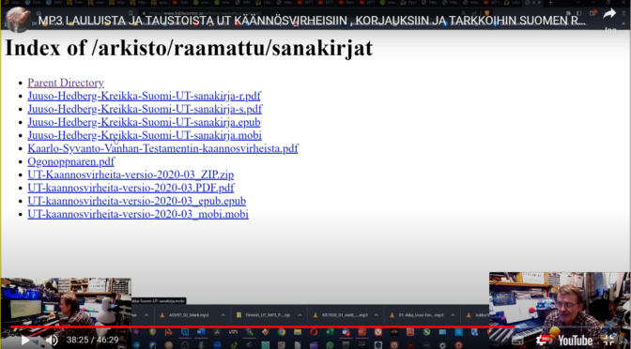Open File Explorer folder icon in taskbar

point(298,332)
